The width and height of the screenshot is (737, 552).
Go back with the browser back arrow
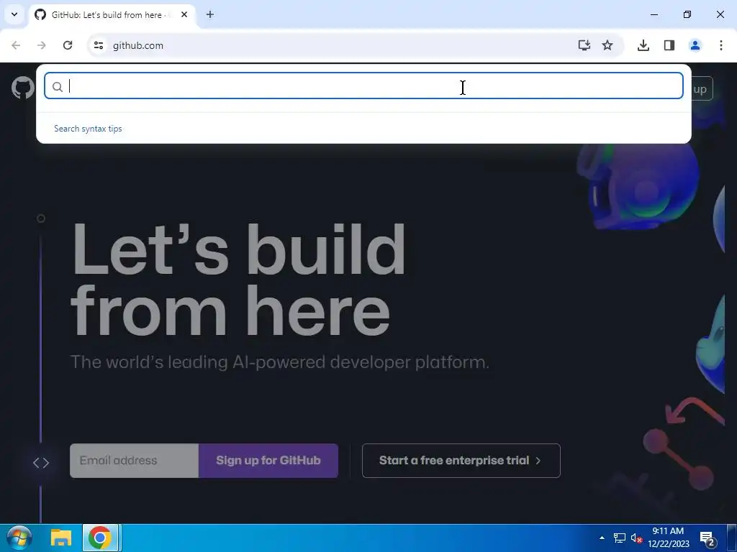[16, 45]
